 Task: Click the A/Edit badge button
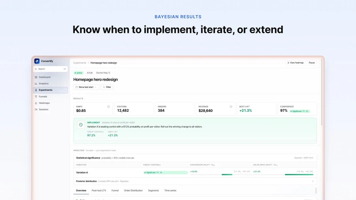(90, 73)
